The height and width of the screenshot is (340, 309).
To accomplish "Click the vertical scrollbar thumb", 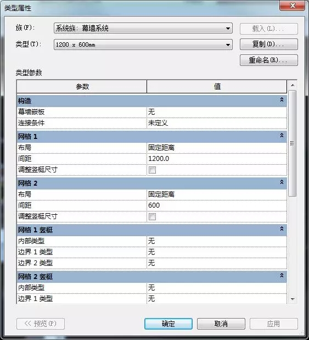I will click(293, 143).
